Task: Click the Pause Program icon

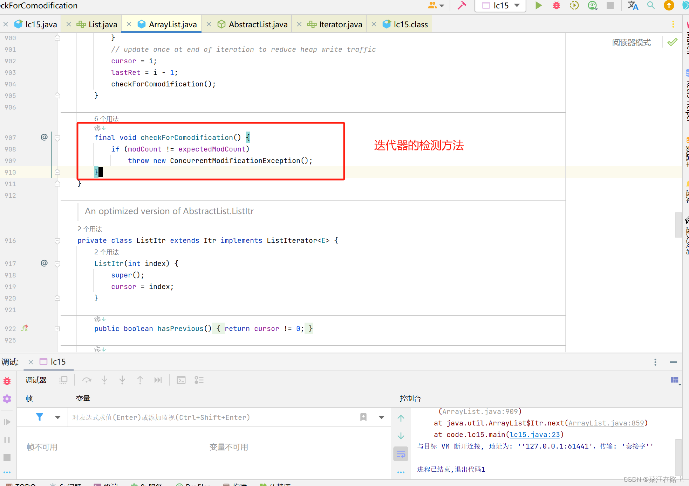Action: pos(7,440)
